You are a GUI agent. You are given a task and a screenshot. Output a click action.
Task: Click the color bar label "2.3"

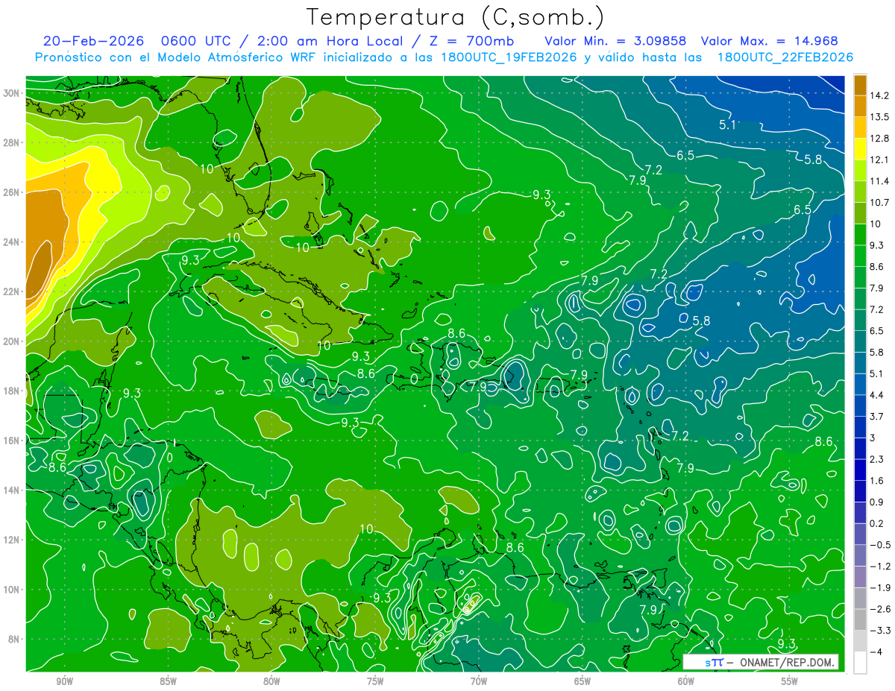click(877, 458)
